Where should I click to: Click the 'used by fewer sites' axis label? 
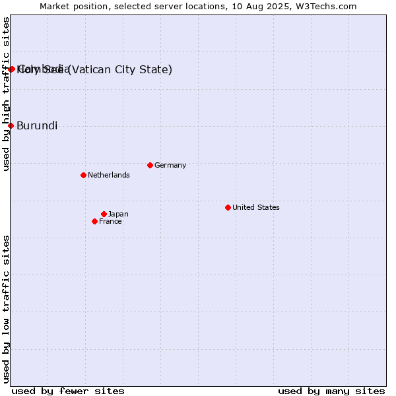pos(68,391)
